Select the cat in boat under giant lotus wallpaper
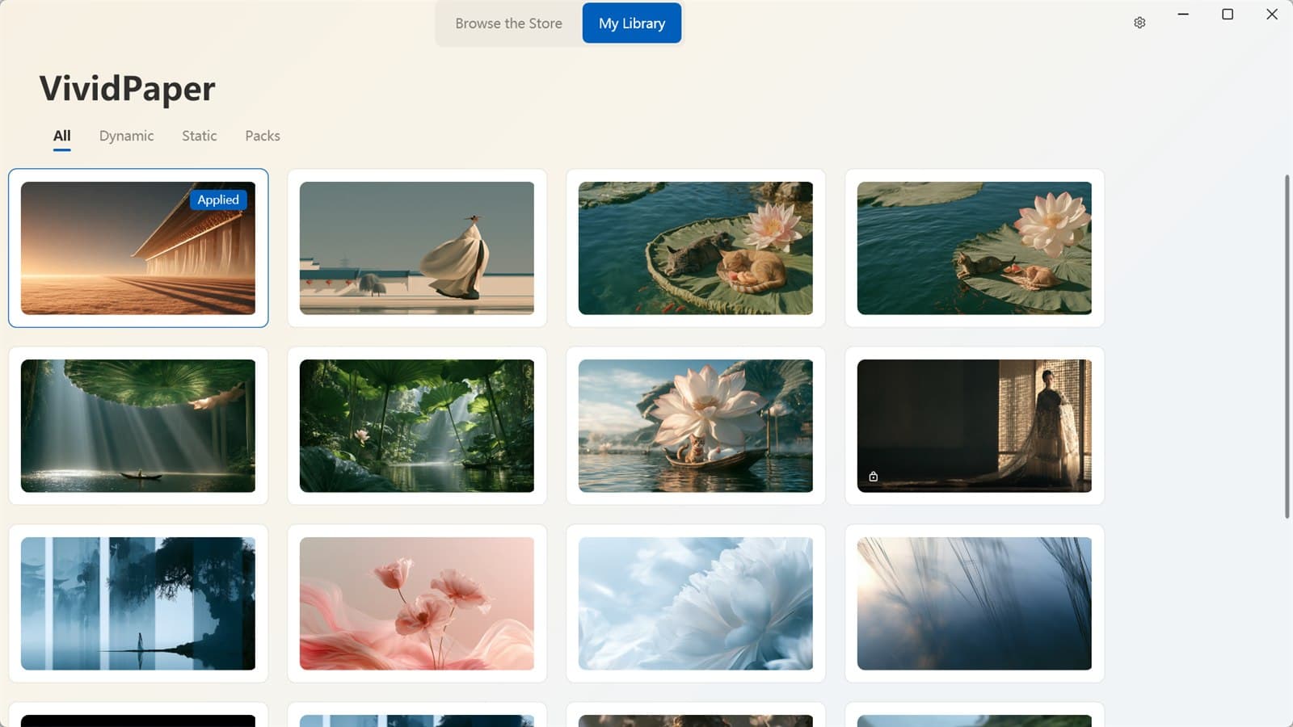The height and width of the screenshot is (727, 1293). click(x=696, y=426)
